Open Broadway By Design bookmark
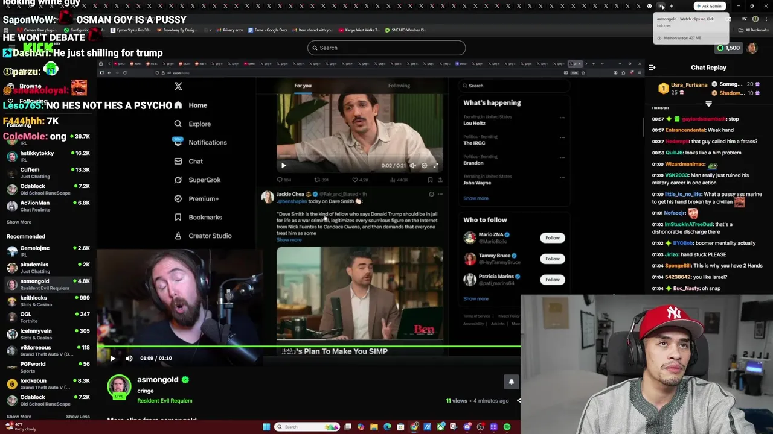Image resolution: width=773 pixels, height=434 pixels. tap(176, 30)
